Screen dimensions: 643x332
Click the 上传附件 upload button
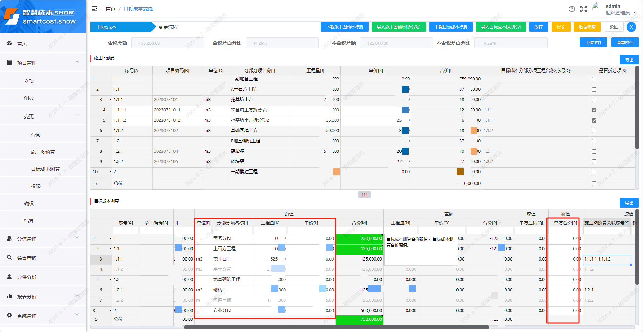click(593, 43)
